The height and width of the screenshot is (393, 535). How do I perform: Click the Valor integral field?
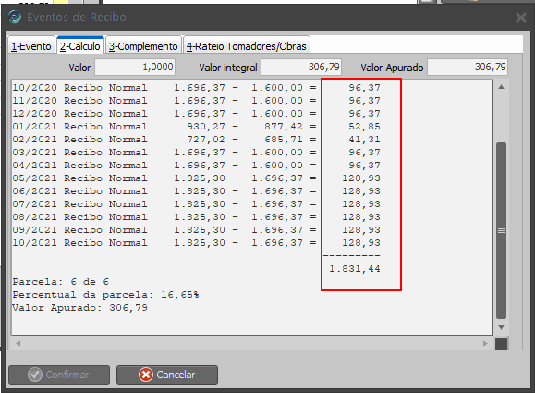pyautogui.click(x=301, y=67)
